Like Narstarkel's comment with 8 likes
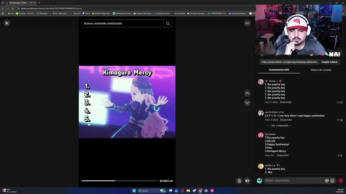This screenshot has width=346, height=194. click(338, 155)
